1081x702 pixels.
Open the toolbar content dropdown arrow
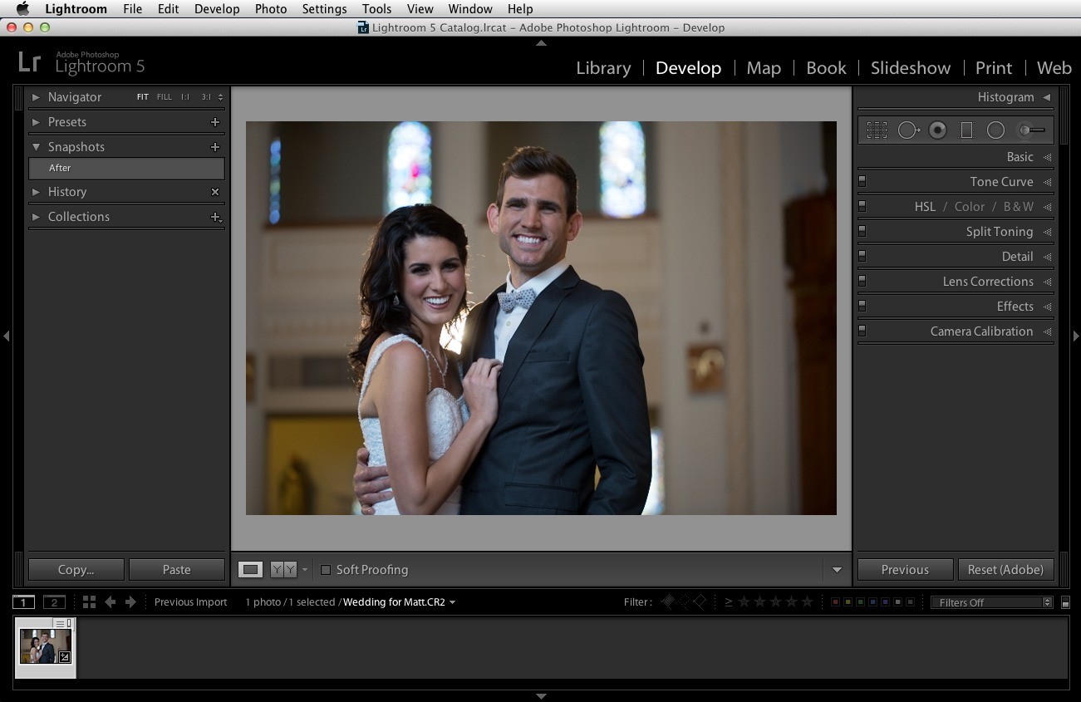pyautogui.click(x=837, y=570)
